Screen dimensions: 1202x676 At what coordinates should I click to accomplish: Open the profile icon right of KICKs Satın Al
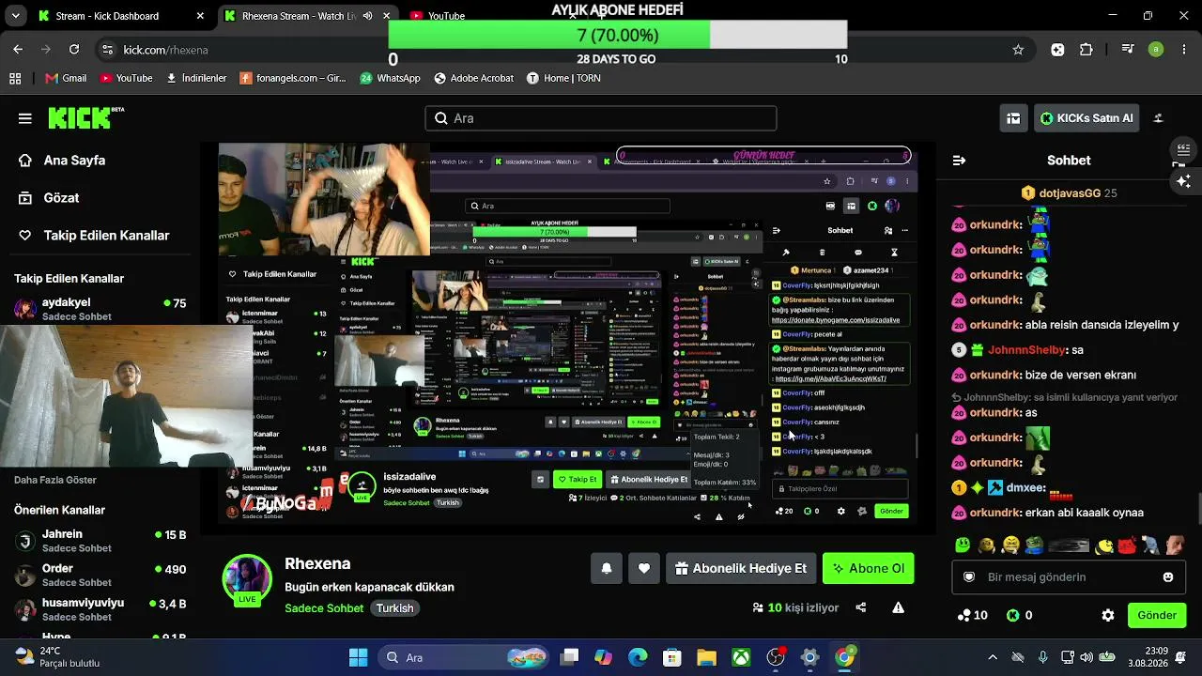click(1158, 118)
